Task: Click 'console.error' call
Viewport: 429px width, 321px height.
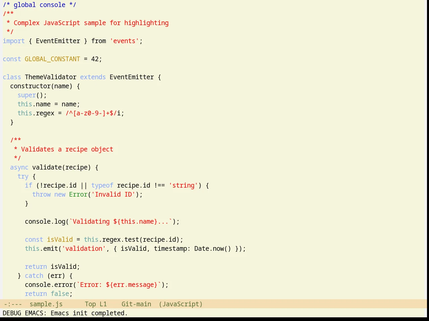Action: click(49, 285)
